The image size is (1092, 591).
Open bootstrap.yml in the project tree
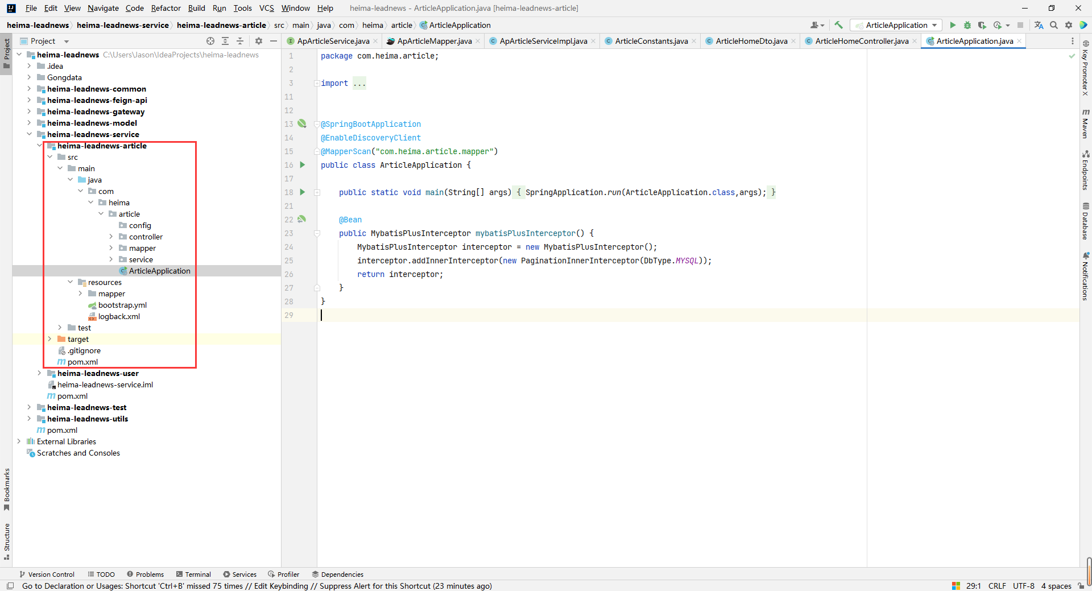122,305
